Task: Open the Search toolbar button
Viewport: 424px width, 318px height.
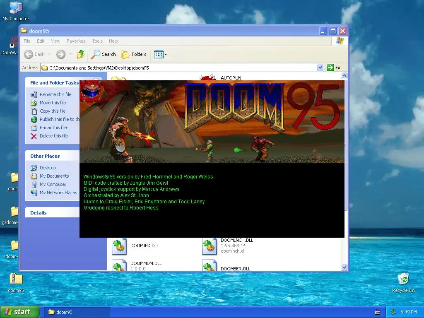Action: click(x=103, y=54)
